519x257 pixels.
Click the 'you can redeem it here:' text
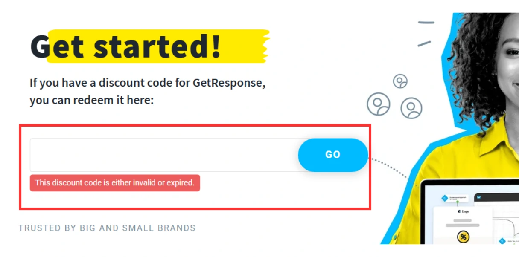(91, 101)
